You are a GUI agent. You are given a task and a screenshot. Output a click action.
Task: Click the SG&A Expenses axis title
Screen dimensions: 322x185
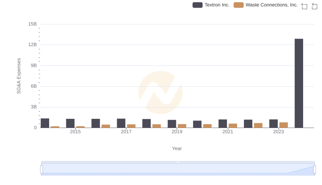click(19, 76)
